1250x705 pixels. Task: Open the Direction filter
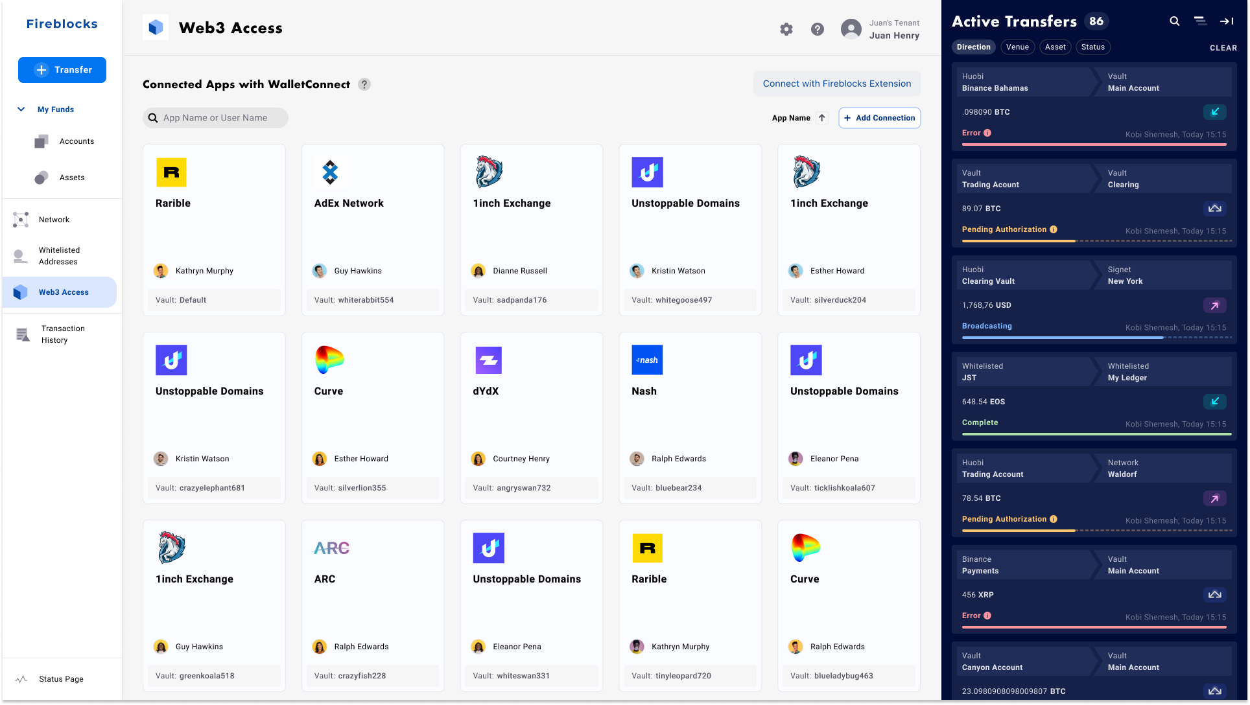(x=974, y=47)
